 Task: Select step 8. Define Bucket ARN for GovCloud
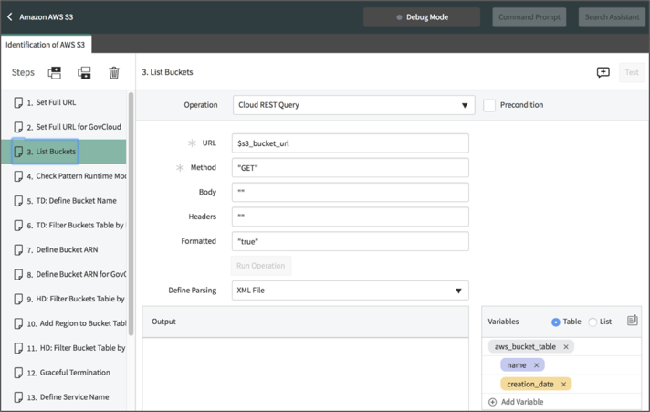point(64,274)
